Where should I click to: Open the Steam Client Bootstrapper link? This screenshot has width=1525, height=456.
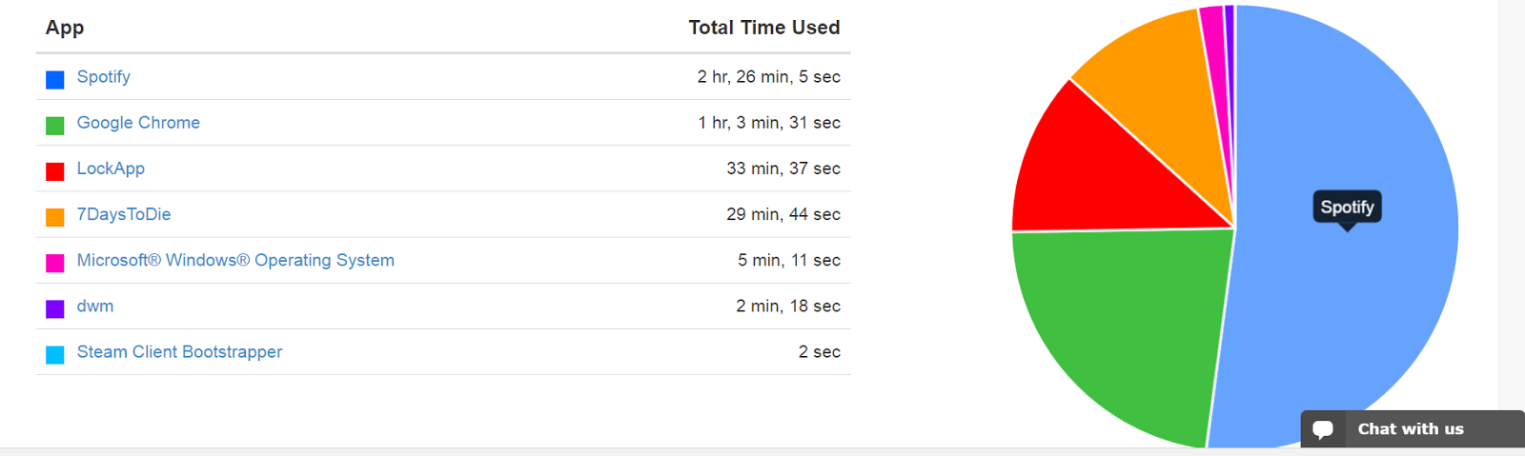coord(179,351)
